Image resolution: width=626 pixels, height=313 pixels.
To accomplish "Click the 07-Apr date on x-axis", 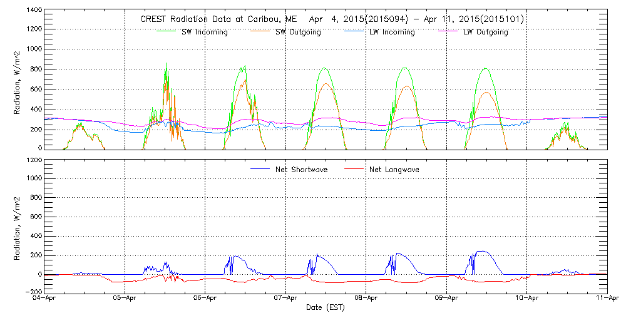I will coord(285,299).
